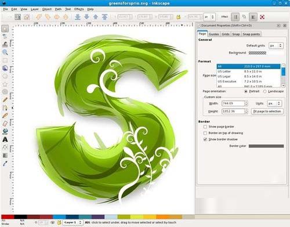Select the 3D Box tool
Image resolution: width=290 pixels, height=227 pixels.
[x=5, y=68]
